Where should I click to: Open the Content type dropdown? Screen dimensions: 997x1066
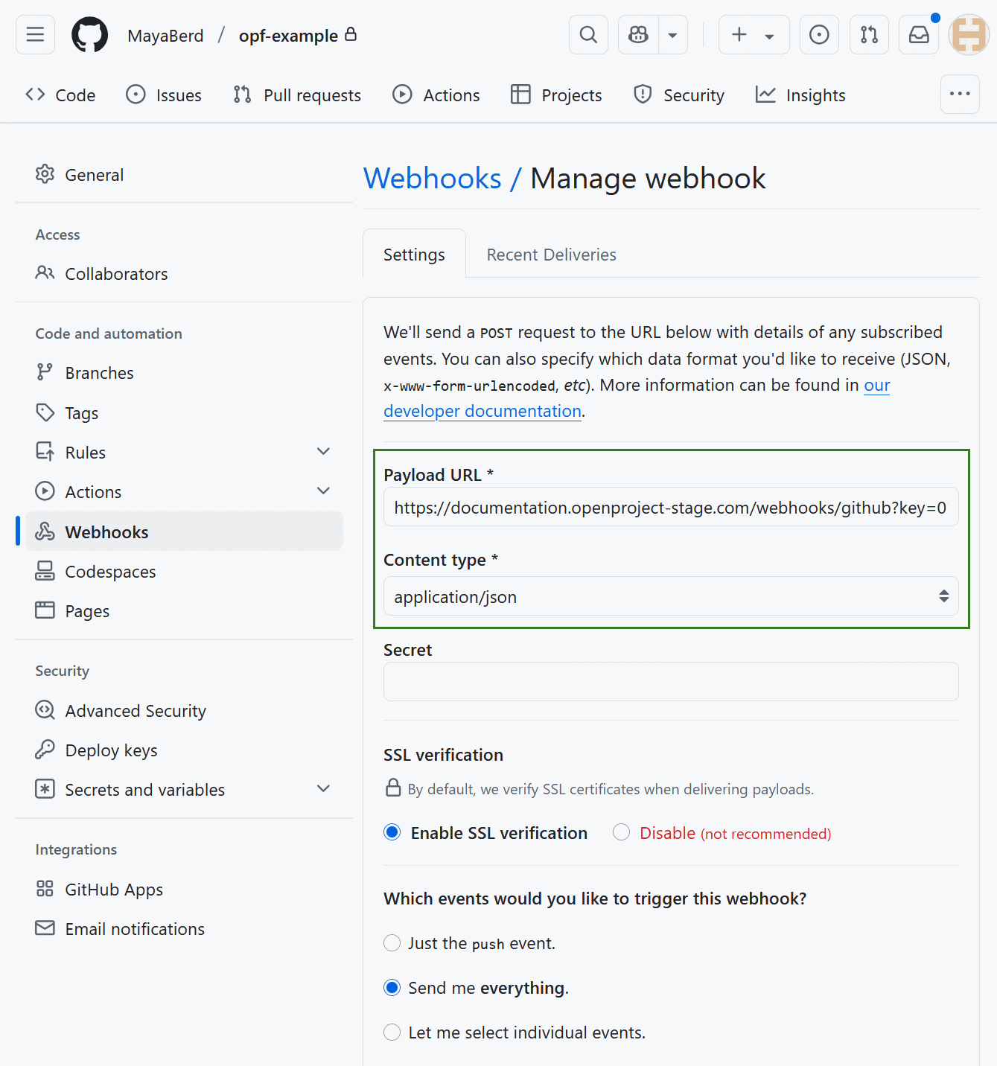pyautogui.click(x=670, y=596)
